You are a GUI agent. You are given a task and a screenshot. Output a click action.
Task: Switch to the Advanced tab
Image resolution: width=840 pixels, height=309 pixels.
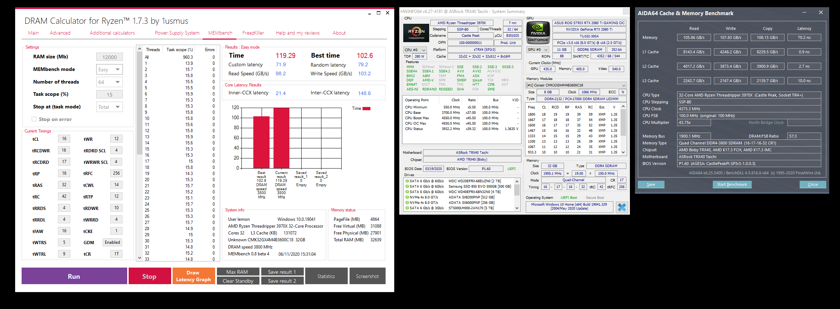click(60, 33)
